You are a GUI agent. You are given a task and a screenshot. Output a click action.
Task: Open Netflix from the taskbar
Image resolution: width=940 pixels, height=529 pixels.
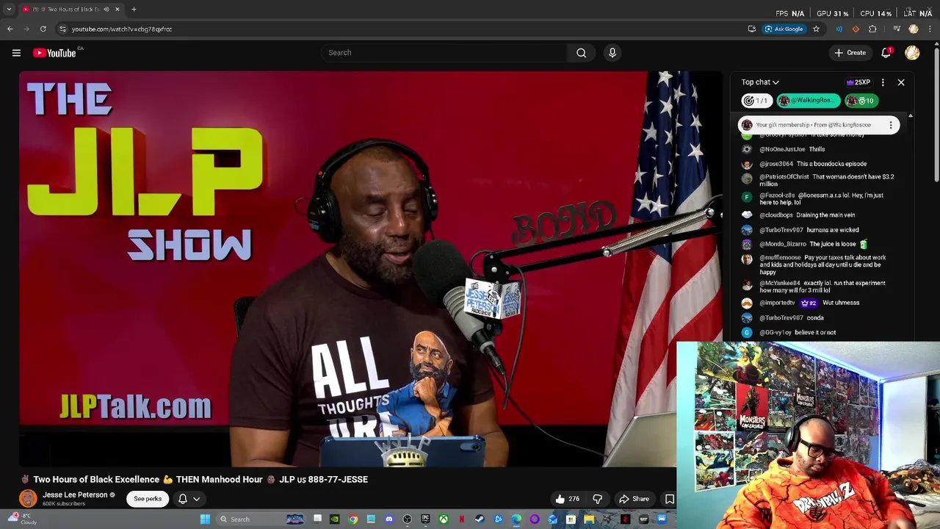point(461,519)
